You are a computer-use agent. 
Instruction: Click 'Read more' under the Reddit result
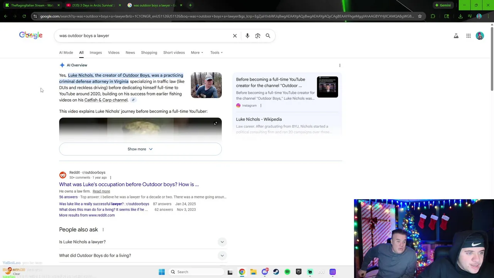(x=101, y=191)
